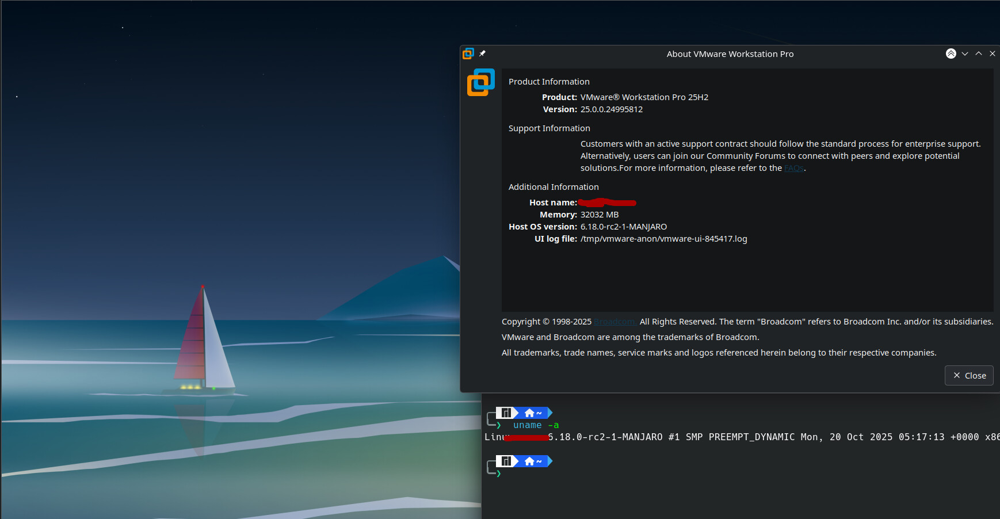This screenshot has height=519, width=1000.
Task: Click the Manjaro icon in the first terminal prompt
Action: coord(505,413)
